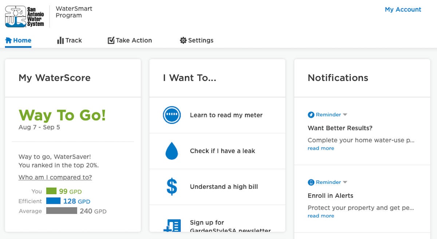Screen dimensions: 437x239
Task: Click the Enroll in Alerts notification title
Action: [331, 196]
